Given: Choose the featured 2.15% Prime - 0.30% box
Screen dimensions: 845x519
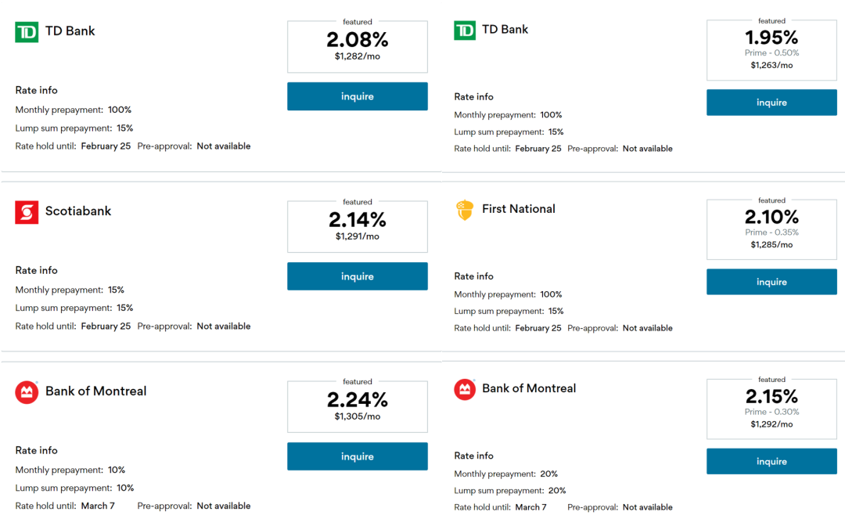Looking at the screenshot, I should pyautogui.click(x=771, y=409).
